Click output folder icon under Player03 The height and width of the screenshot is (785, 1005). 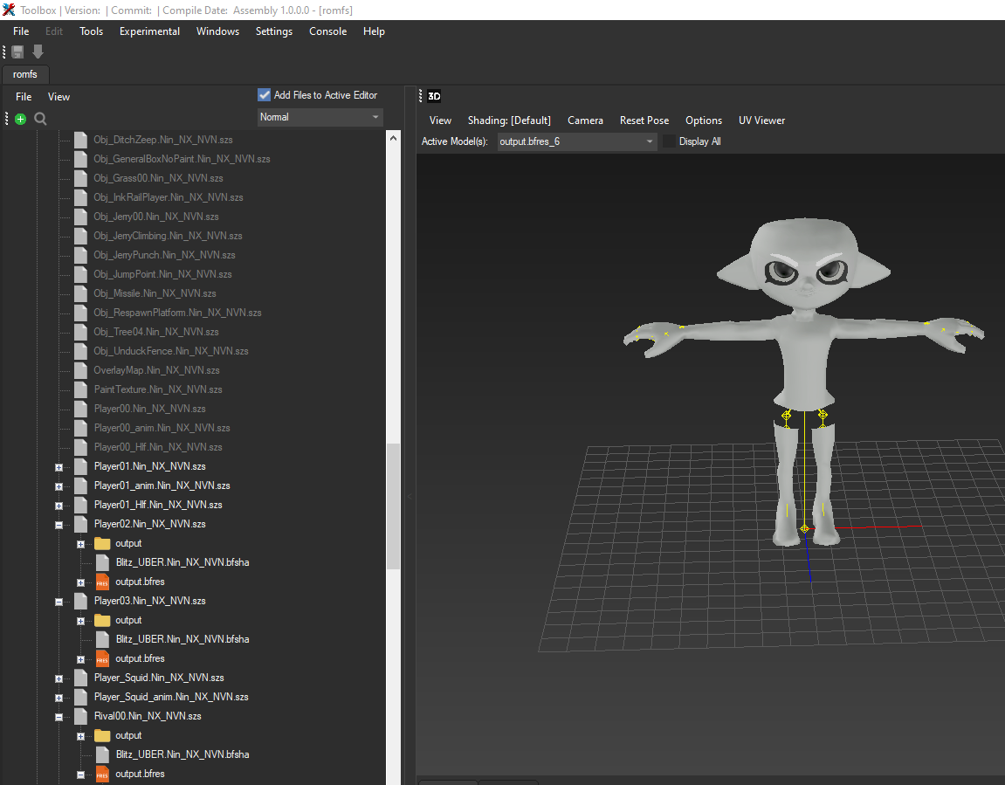click(102, 620)
